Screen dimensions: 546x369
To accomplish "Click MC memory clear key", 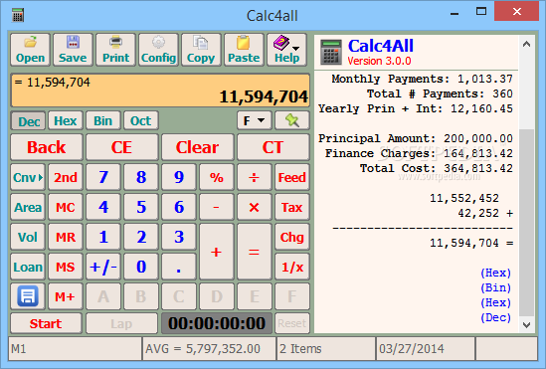I will (x=66, y=207).
